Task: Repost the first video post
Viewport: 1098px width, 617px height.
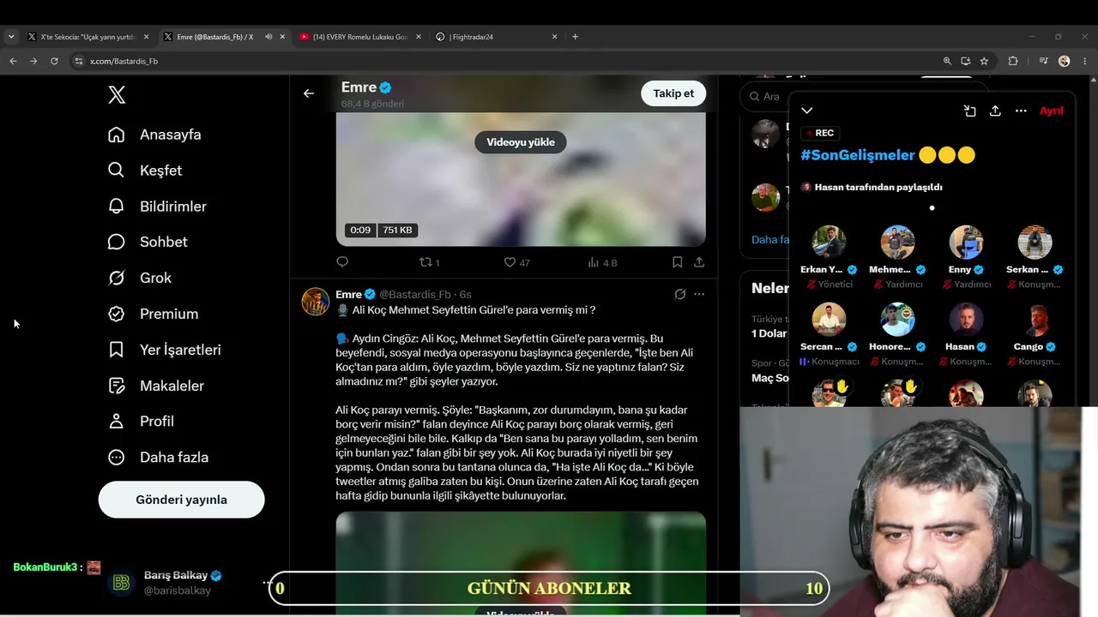Action: click(x=429, y=262)
